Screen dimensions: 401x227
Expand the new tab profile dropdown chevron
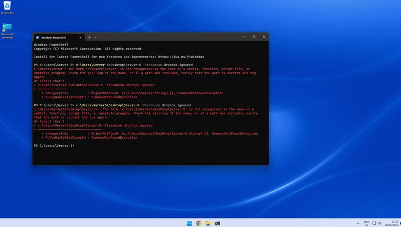click(x=96, y=37)
